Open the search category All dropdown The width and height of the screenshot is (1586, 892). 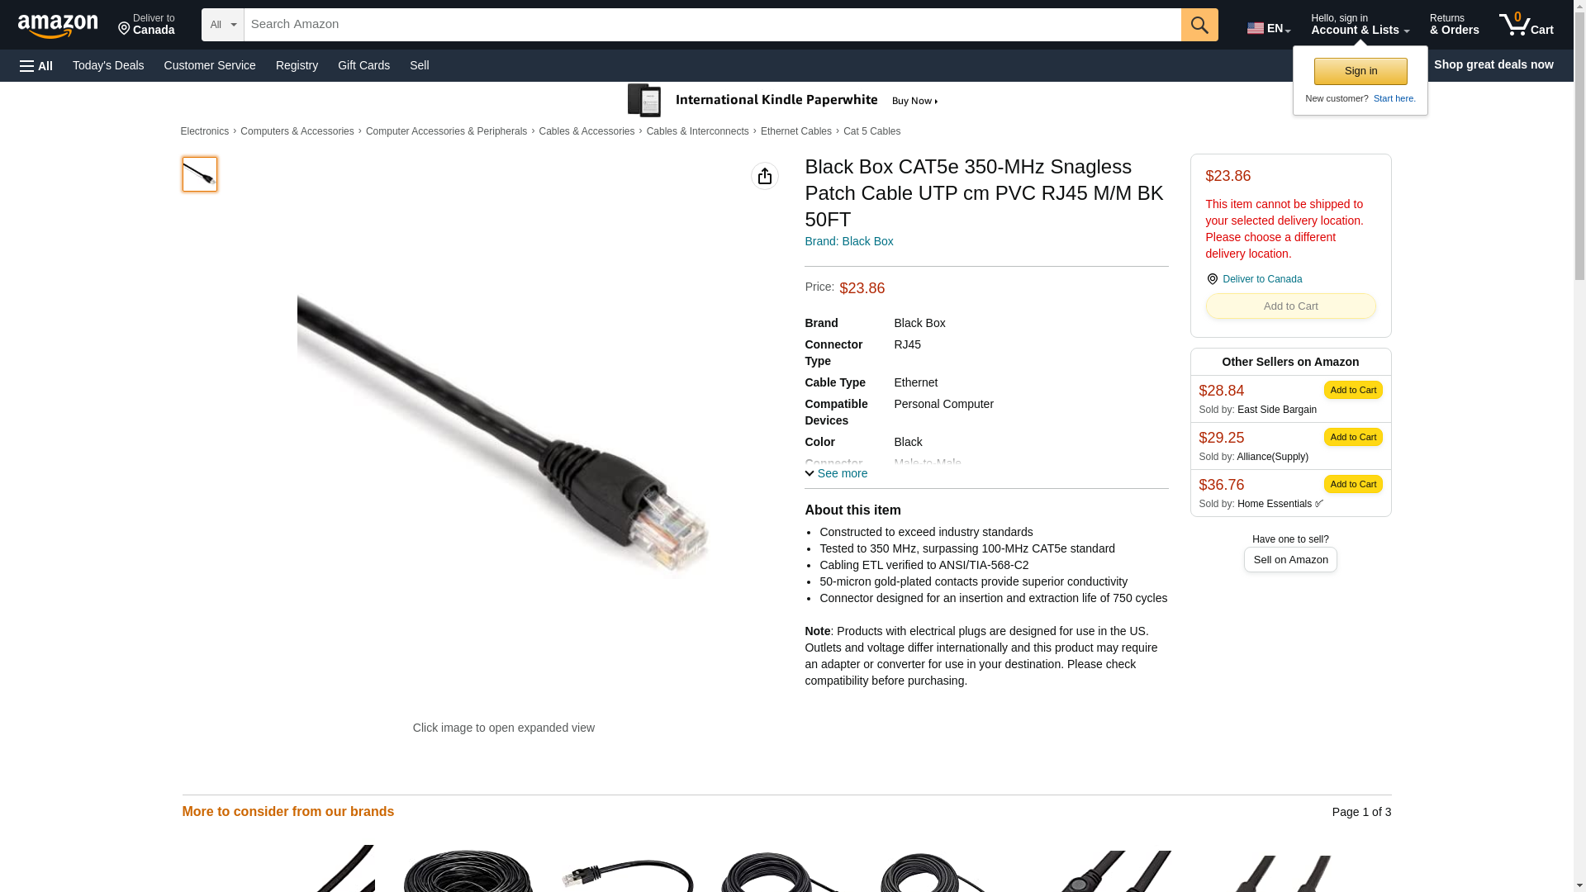(222, 25)
